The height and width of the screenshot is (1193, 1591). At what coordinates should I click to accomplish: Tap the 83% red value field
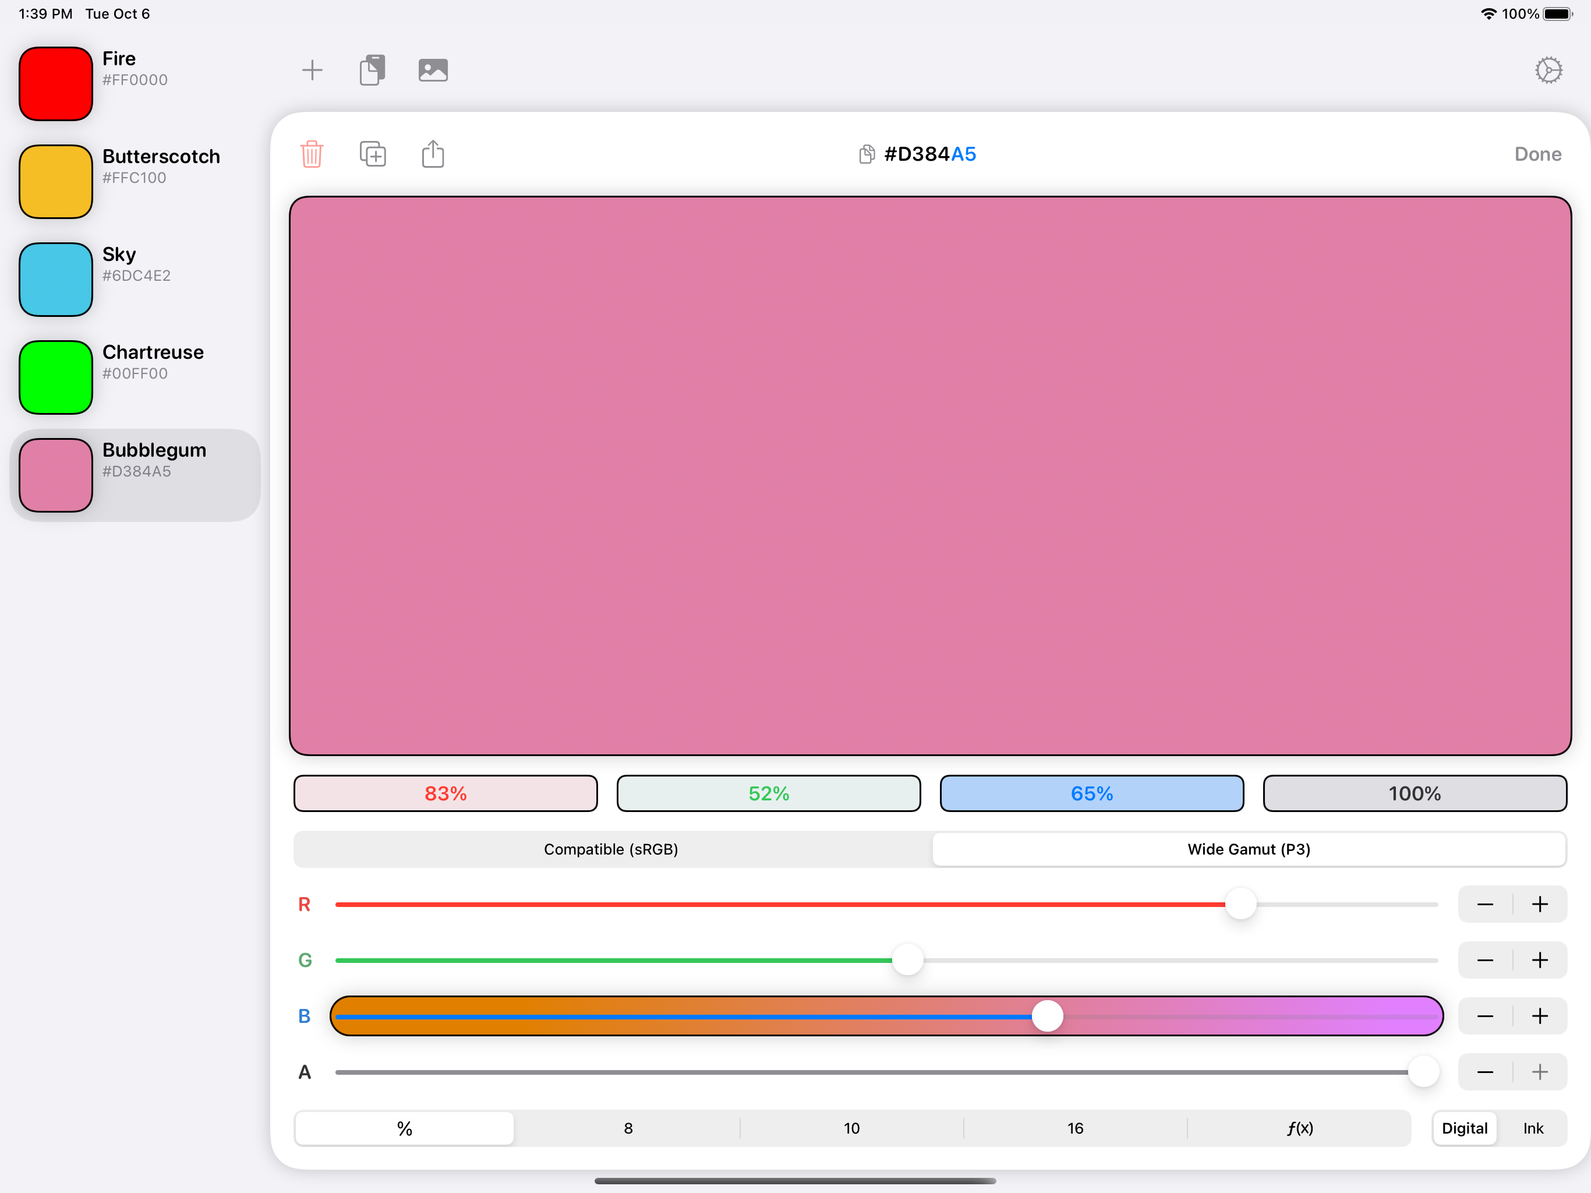click(x=446, y=793)
